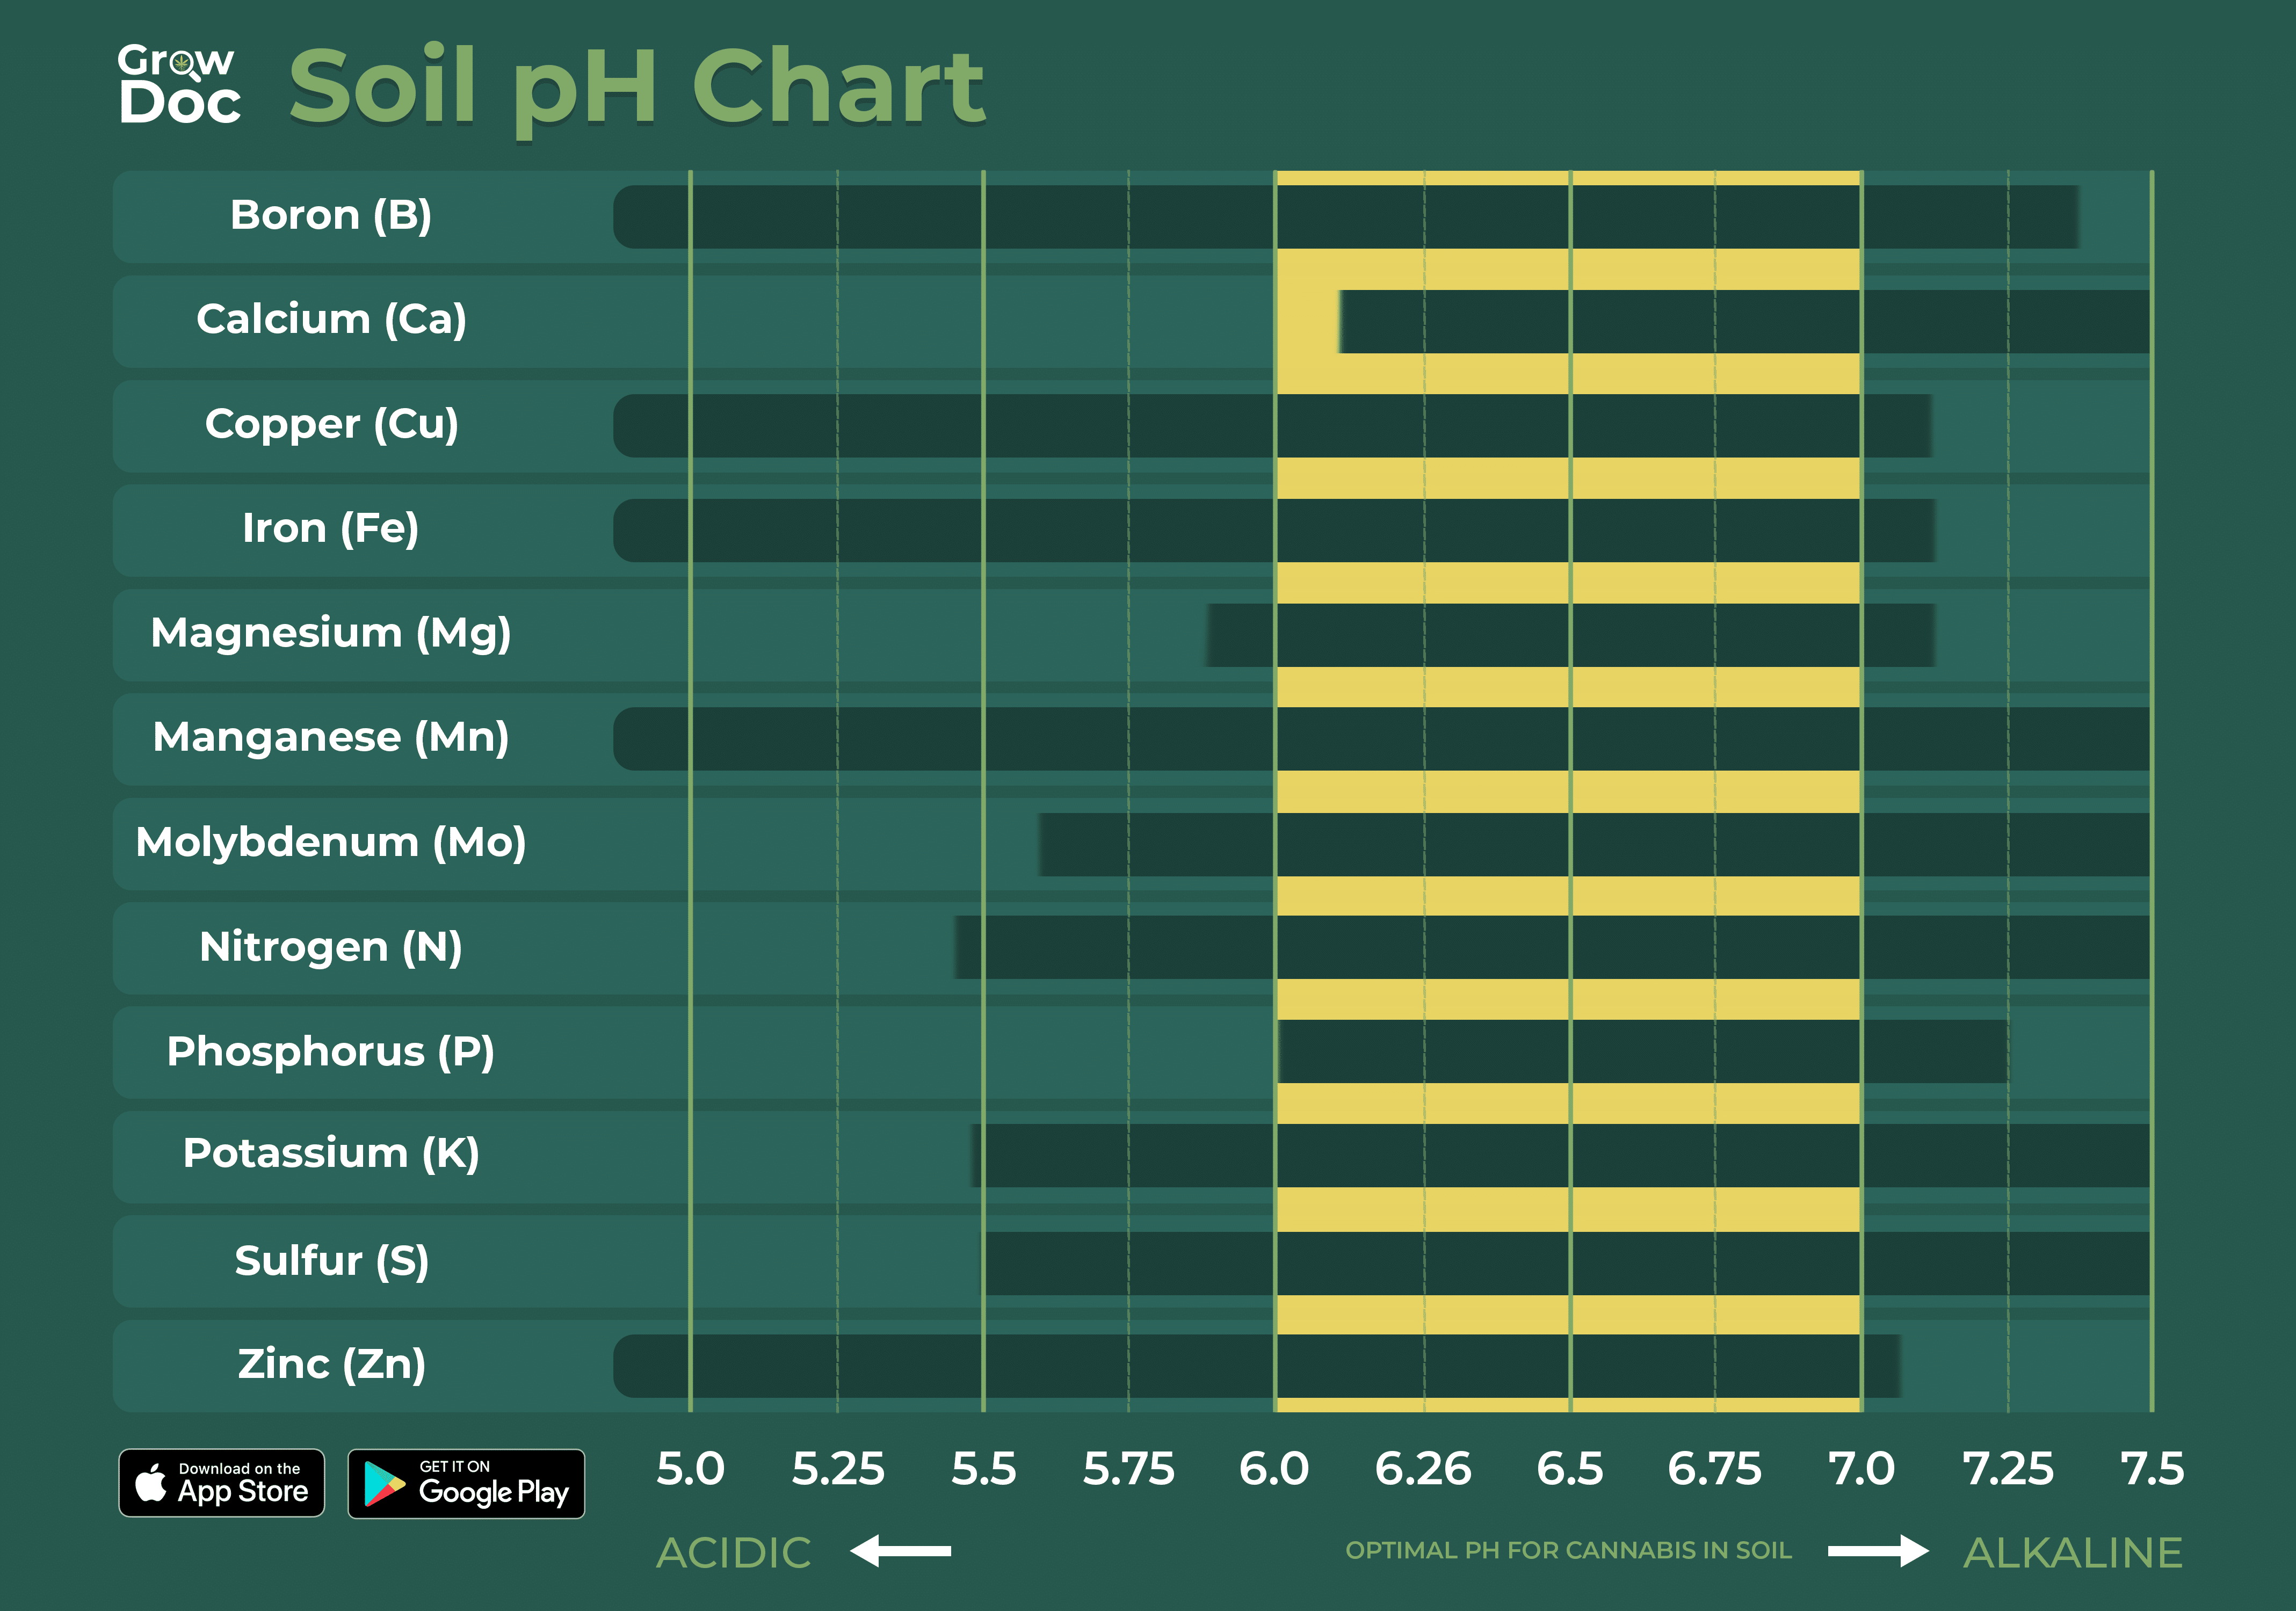This screenshot has height=1611, width=2296.
Task: Select the Boron (B) row label
Action: point(331,215)
